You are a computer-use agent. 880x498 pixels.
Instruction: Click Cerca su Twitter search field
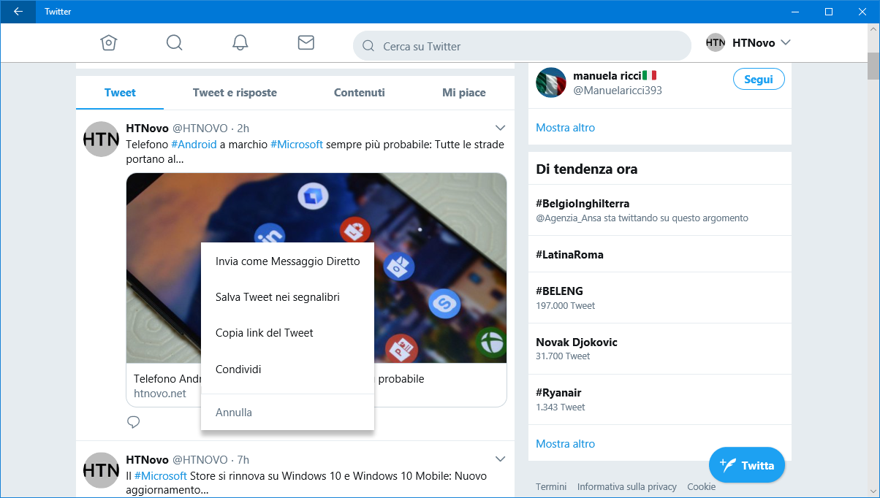point(521,45)
